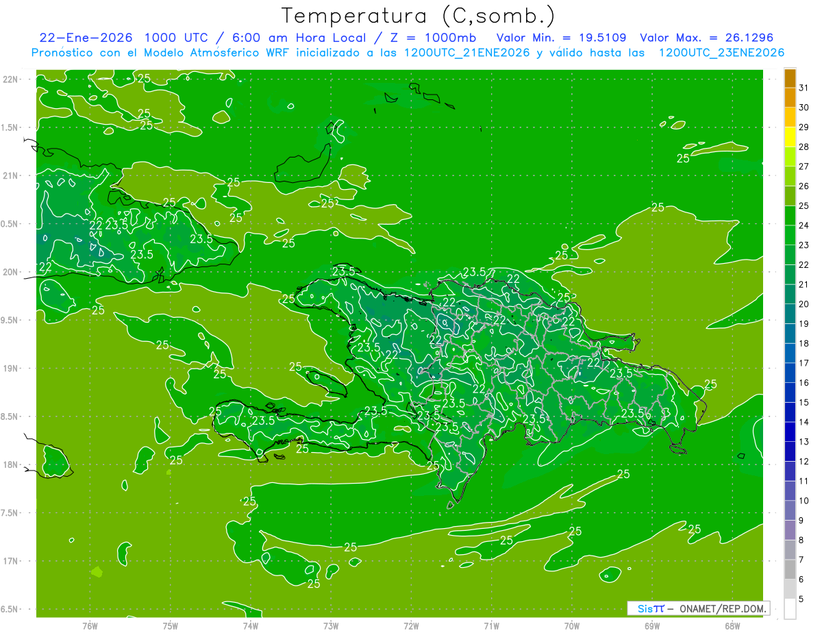
Task: Click the '71W' longitude axis label
Action: 491,625
